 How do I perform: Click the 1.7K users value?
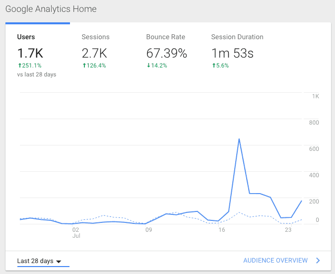coord(30,53)
